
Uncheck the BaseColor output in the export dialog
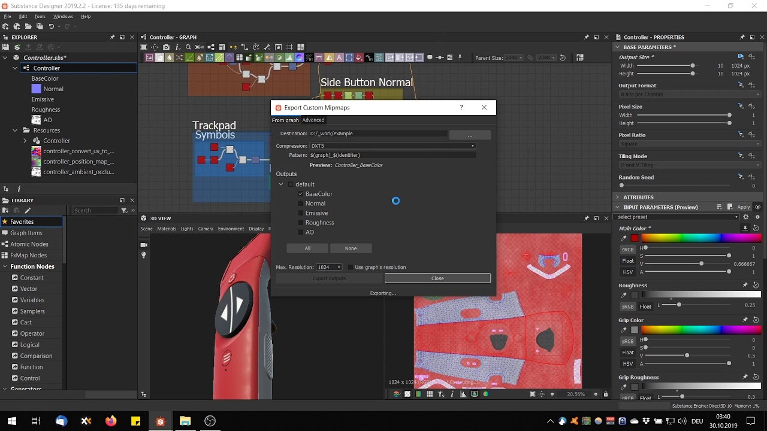(300, 193)
